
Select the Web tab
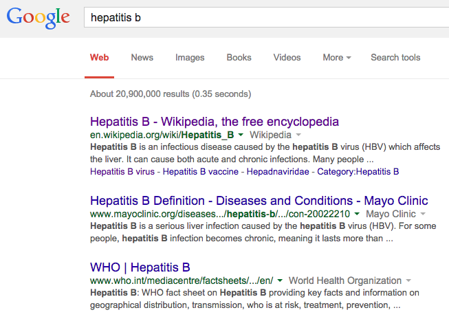pos(100,58)
